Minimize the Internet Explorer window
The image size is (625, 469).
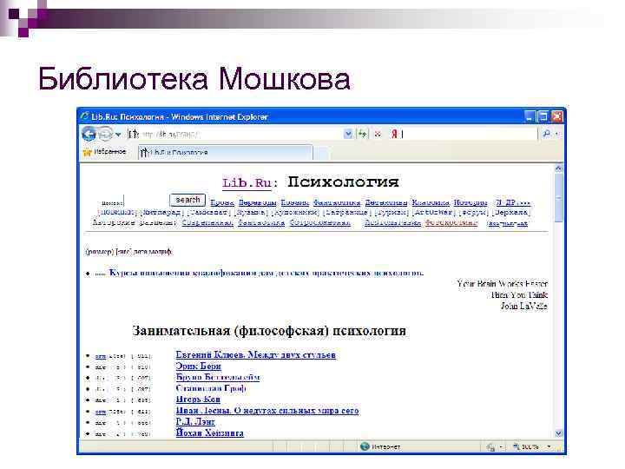pyautogui.click(x=530, y=116)
